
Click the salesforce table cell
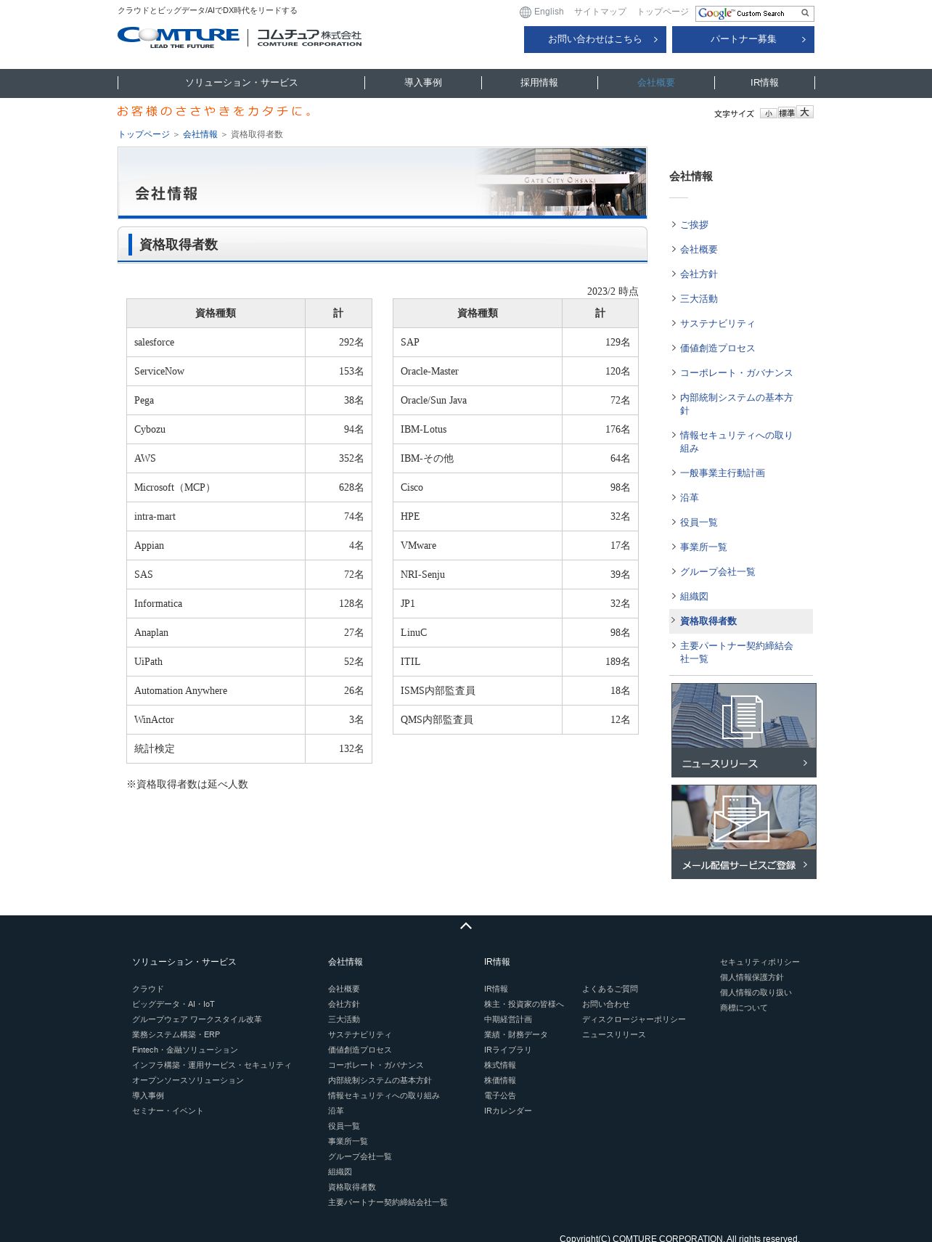pos(216,343)
